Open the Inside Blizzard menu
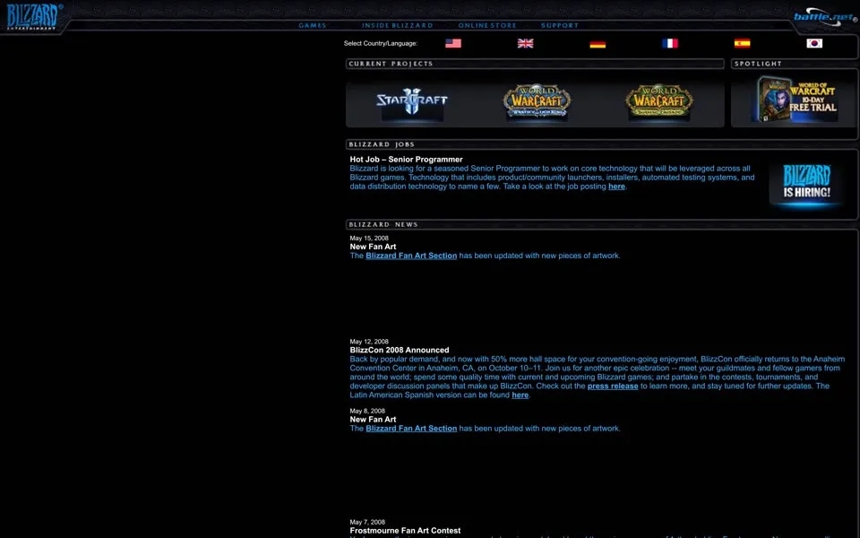Viewport: 860px width, 538px height. (397, 25)
